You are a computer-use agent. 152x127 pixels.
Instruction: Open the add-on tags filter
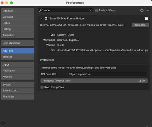point(142,10)
